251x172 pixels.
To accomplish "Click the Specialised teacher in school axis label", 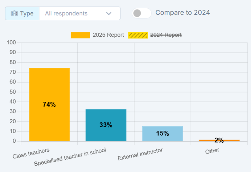I will [x=70, y=157].
